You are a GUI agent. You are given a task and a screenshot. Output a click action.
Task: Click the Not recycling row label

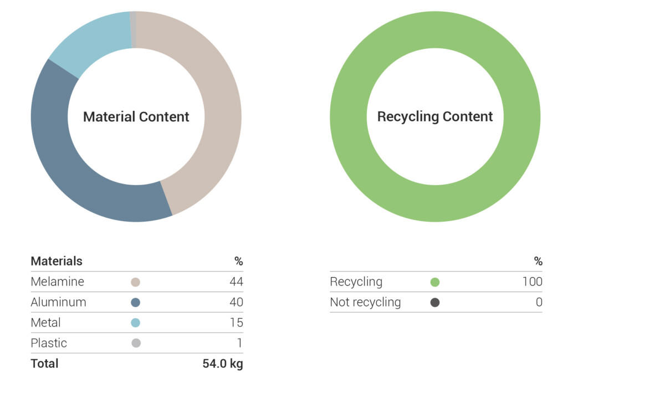(x=365, y=303)
